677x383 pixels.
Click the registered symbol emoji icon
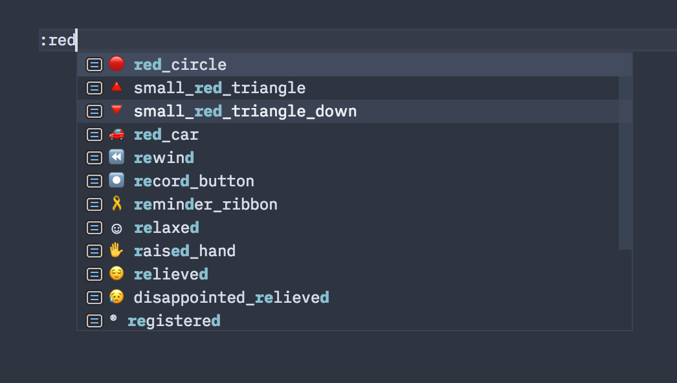116,320
